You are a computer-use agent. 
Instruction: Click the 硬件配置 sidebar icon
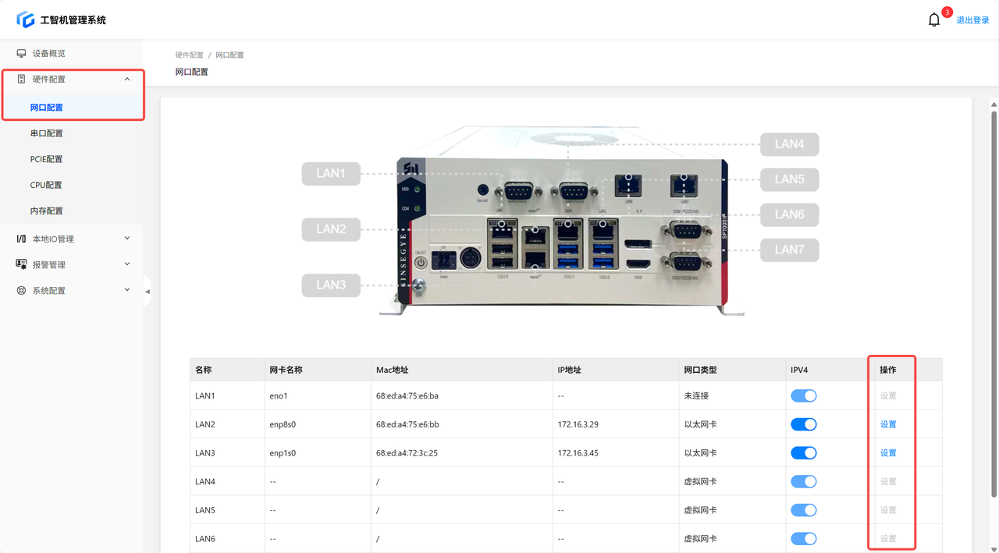click(x=21, y=79)
